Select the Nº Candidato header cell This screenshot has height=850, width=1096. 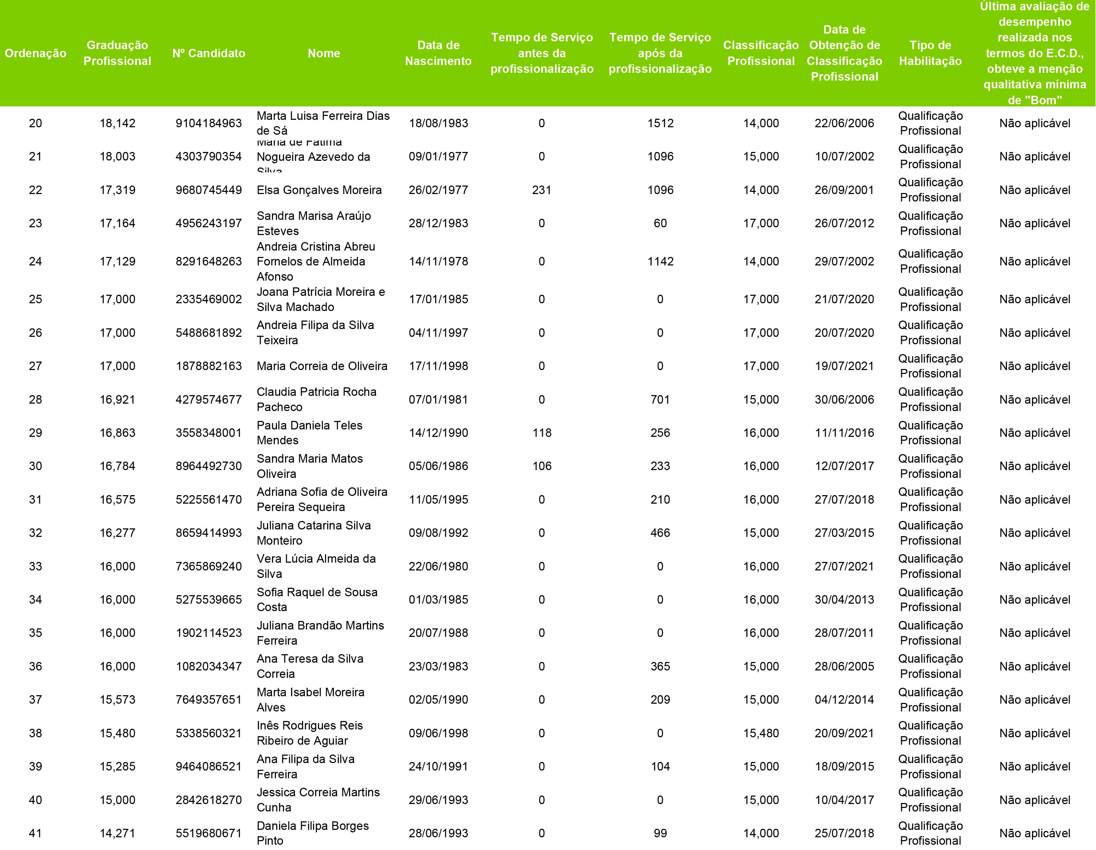(209, 53)
